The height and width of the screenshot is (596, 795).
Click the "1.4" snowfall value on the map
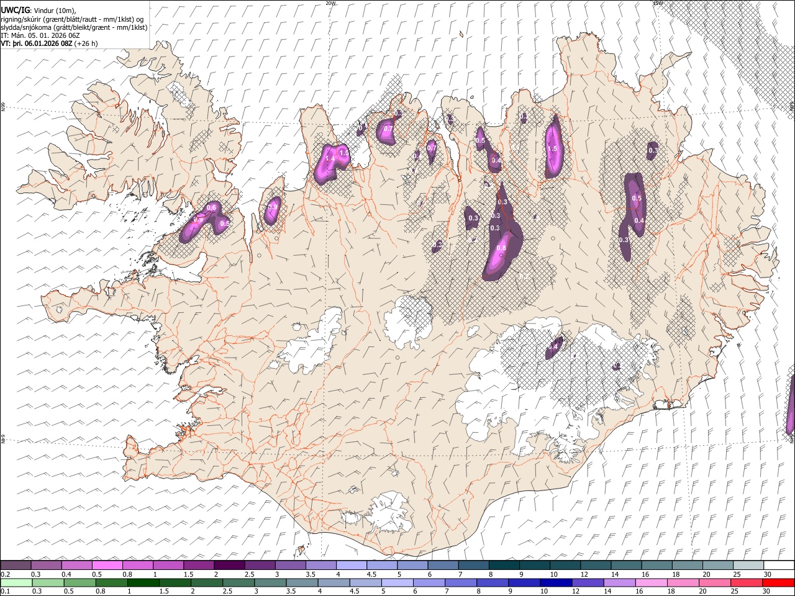click(x=330, y=160)
